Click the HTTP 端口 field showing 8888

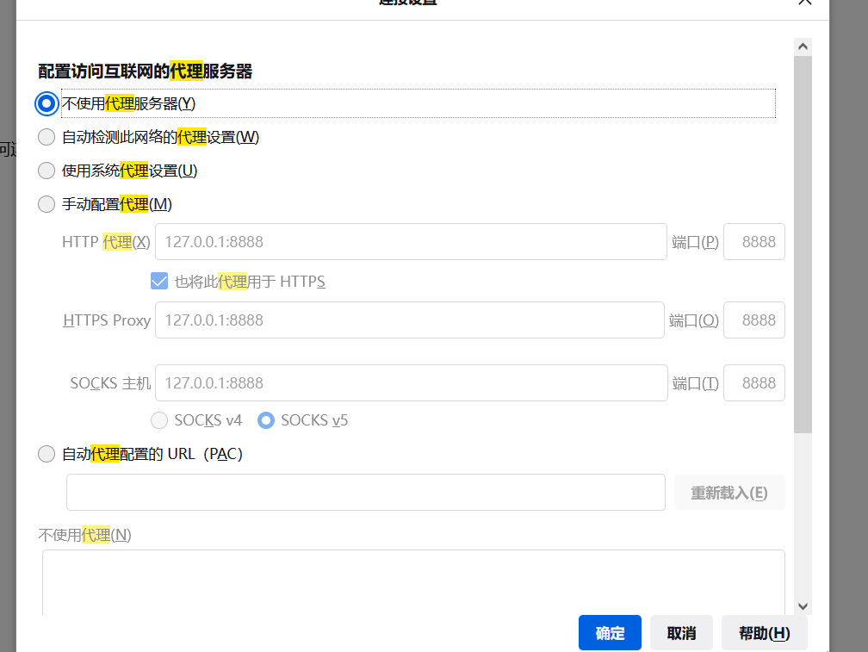(753, 241)
